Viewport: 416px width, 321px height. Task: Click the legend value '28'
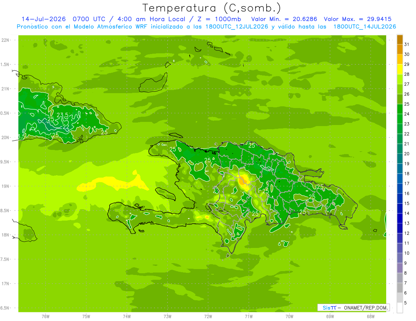407,74
